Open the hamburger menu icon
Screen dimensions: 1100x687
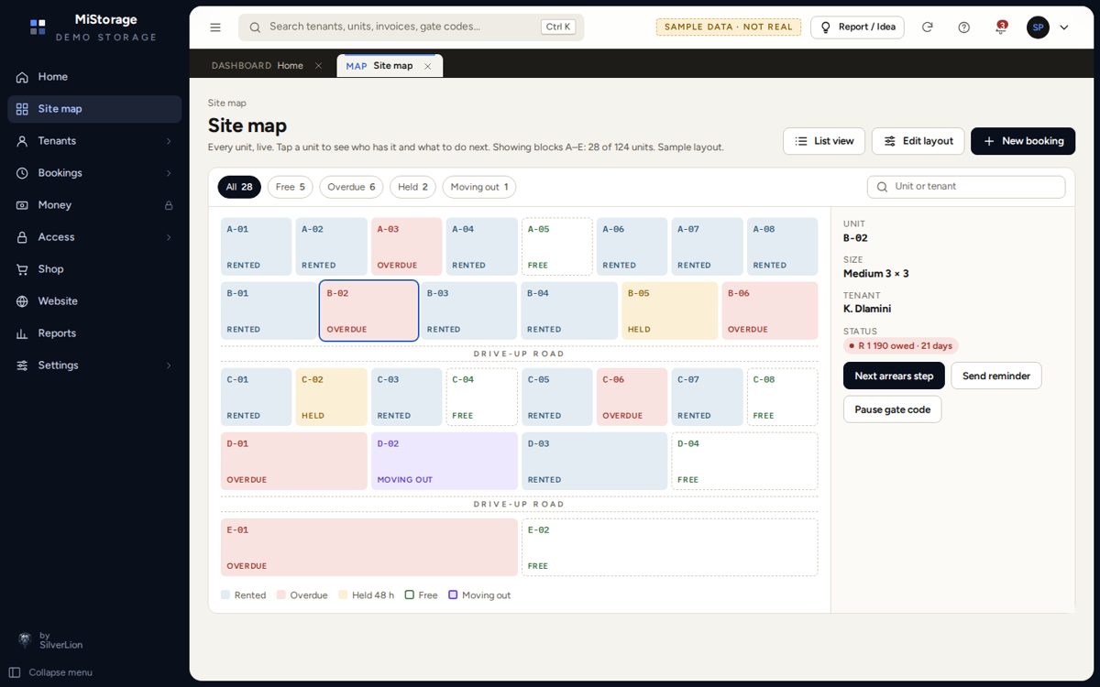215,27
